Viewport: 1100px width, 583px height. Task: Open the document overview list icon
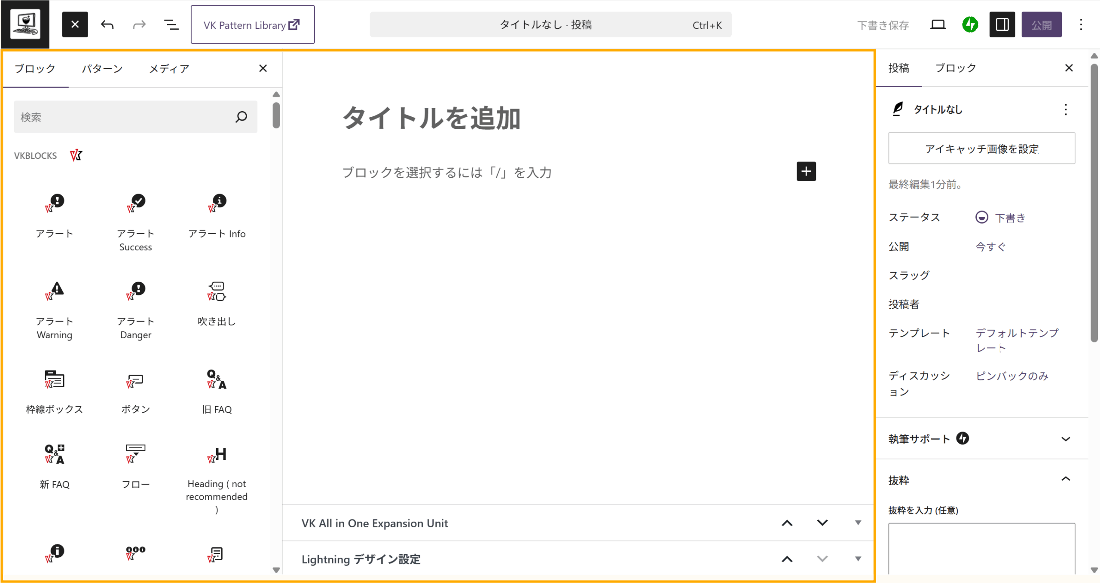(x=171, y=25)
